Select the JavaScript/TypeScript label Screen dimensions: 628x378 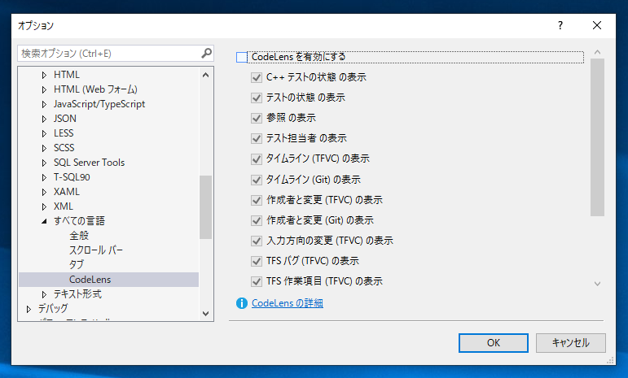[x=99, y=104]
